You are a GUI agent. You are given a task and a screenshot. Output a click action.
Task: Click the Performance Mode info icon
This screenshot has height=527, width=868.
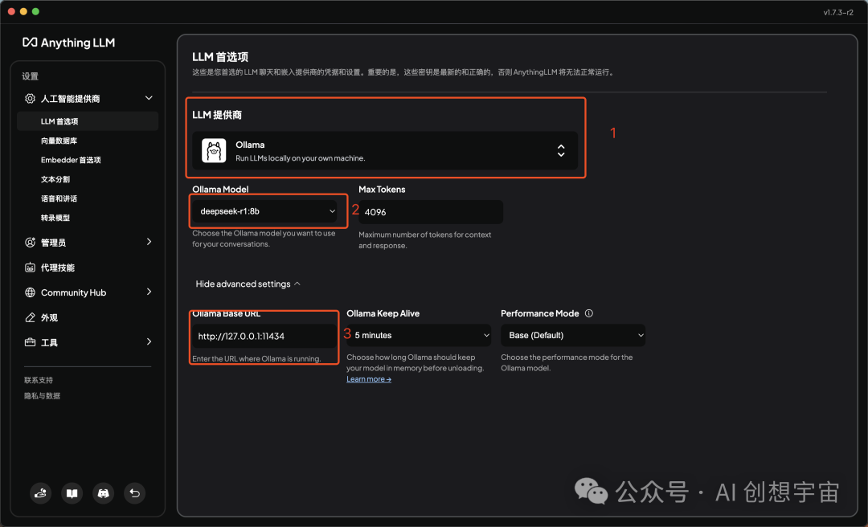click(x=589, y=313)
